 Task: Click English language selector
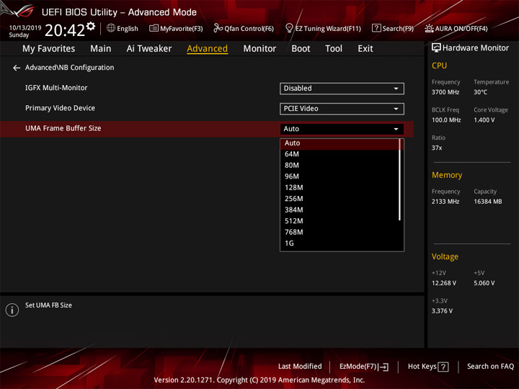tap(128, 28)
